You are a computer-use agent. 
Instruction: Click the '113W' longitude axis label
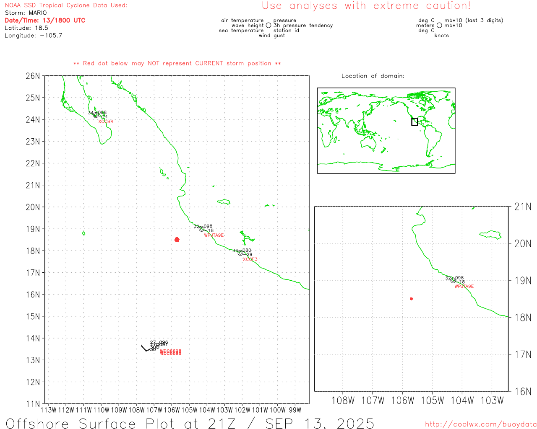tap(48, 410)
